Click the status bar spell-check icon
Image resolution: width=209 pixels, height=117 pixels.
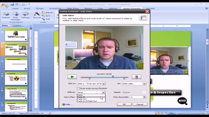click(50, 113)
